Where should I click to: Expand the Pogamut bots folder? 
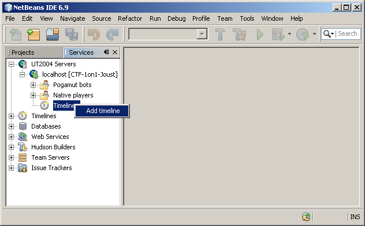[x=33, y=85]
